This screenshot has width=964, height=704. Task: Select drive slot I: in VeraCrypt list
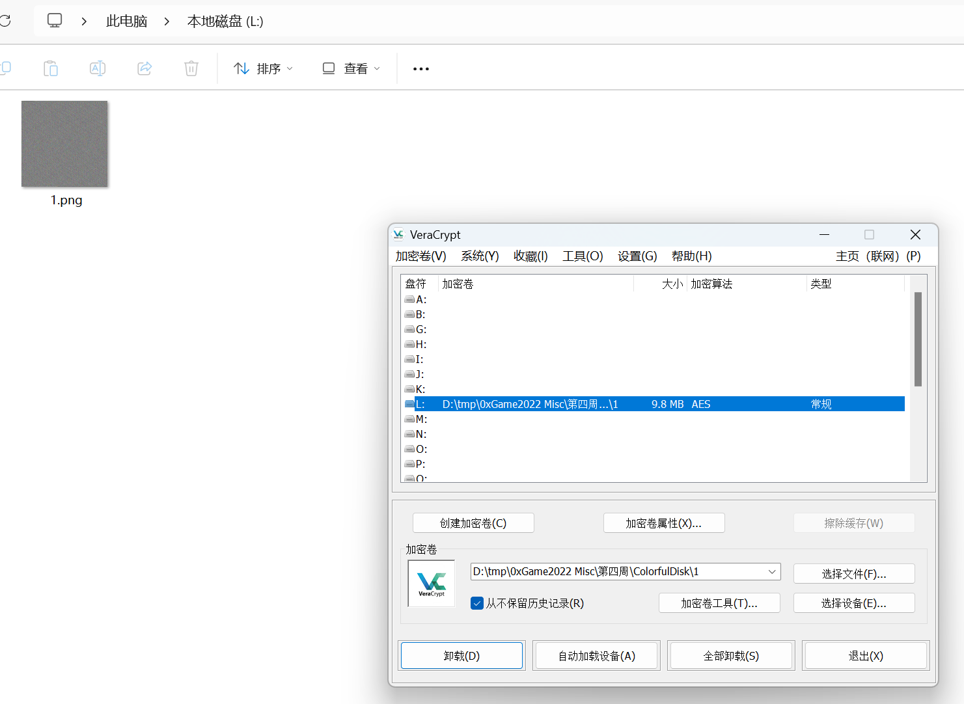[414, 359]
